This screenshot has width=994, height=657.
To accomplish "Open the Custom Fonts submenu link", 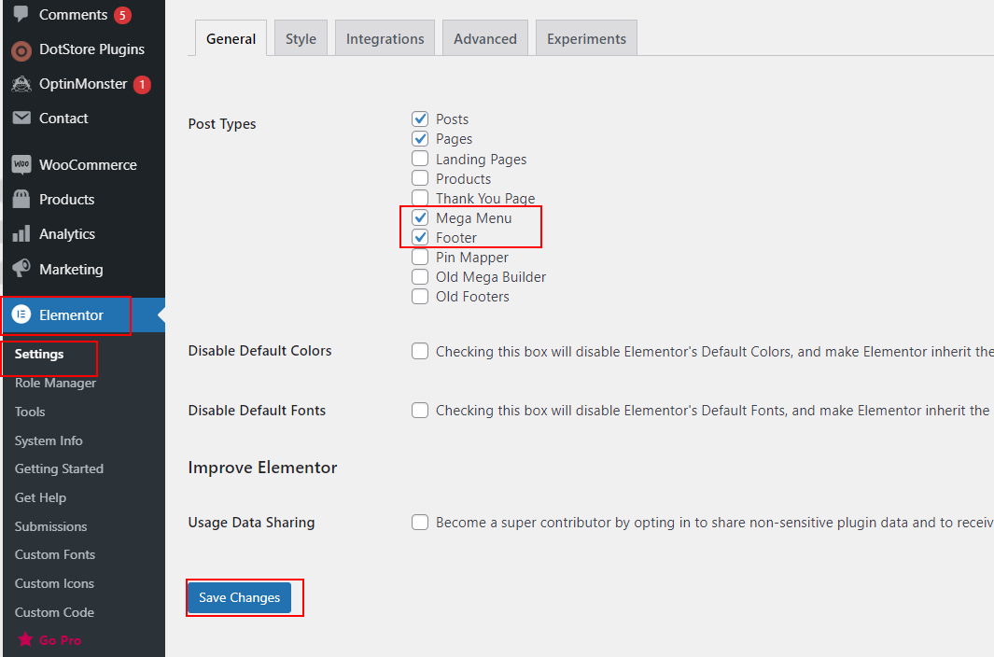I will click(55, 554).
